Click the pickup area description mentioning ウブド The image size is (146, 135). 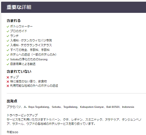point(74,122)
